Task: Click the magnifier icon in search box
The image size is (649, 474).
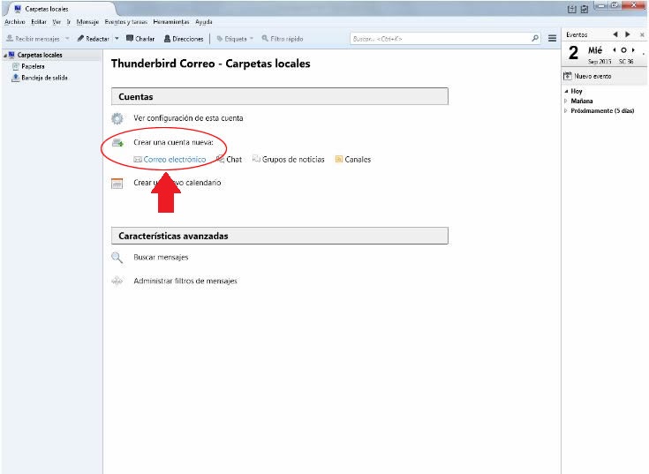Action: 535,38
